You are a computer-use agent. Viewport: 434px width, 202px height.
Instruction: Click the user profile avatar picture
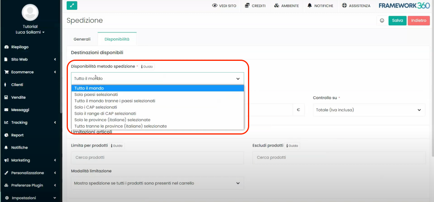tap(30, 12)
